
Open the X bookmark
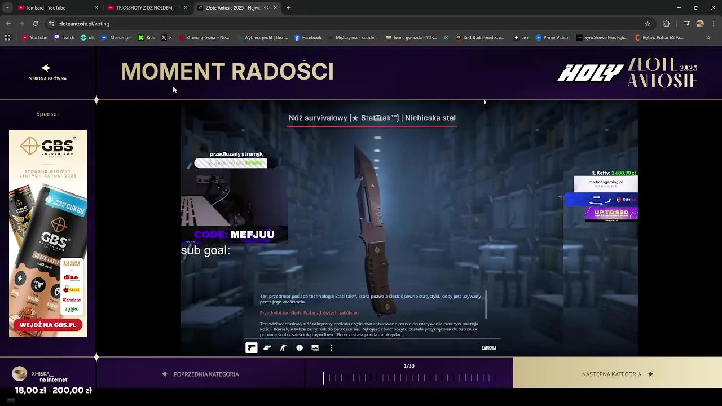[166, 38]
